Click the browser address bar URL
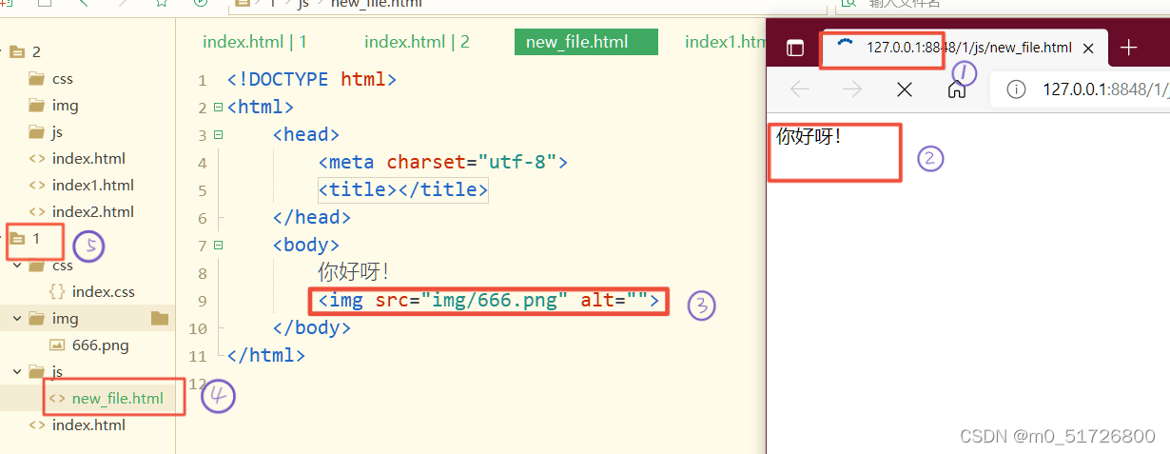 coord(1105,89)
